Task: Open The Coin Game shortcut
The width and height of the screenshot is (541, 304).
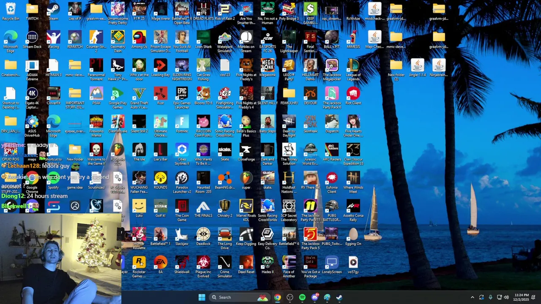Action: click(182, 211)
